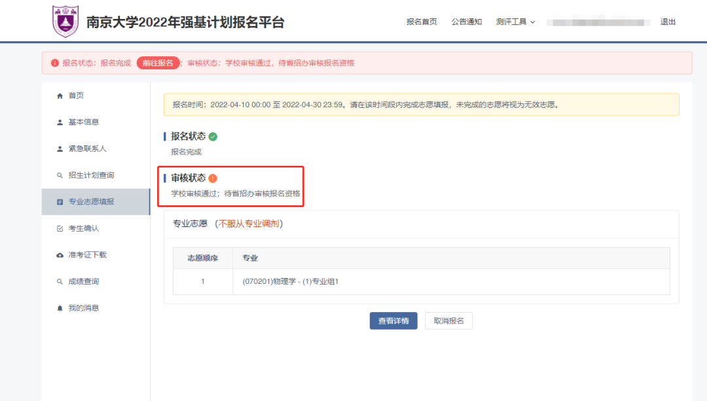Click the 查看详情 button
707x401 pixels.
pos(393,321)
